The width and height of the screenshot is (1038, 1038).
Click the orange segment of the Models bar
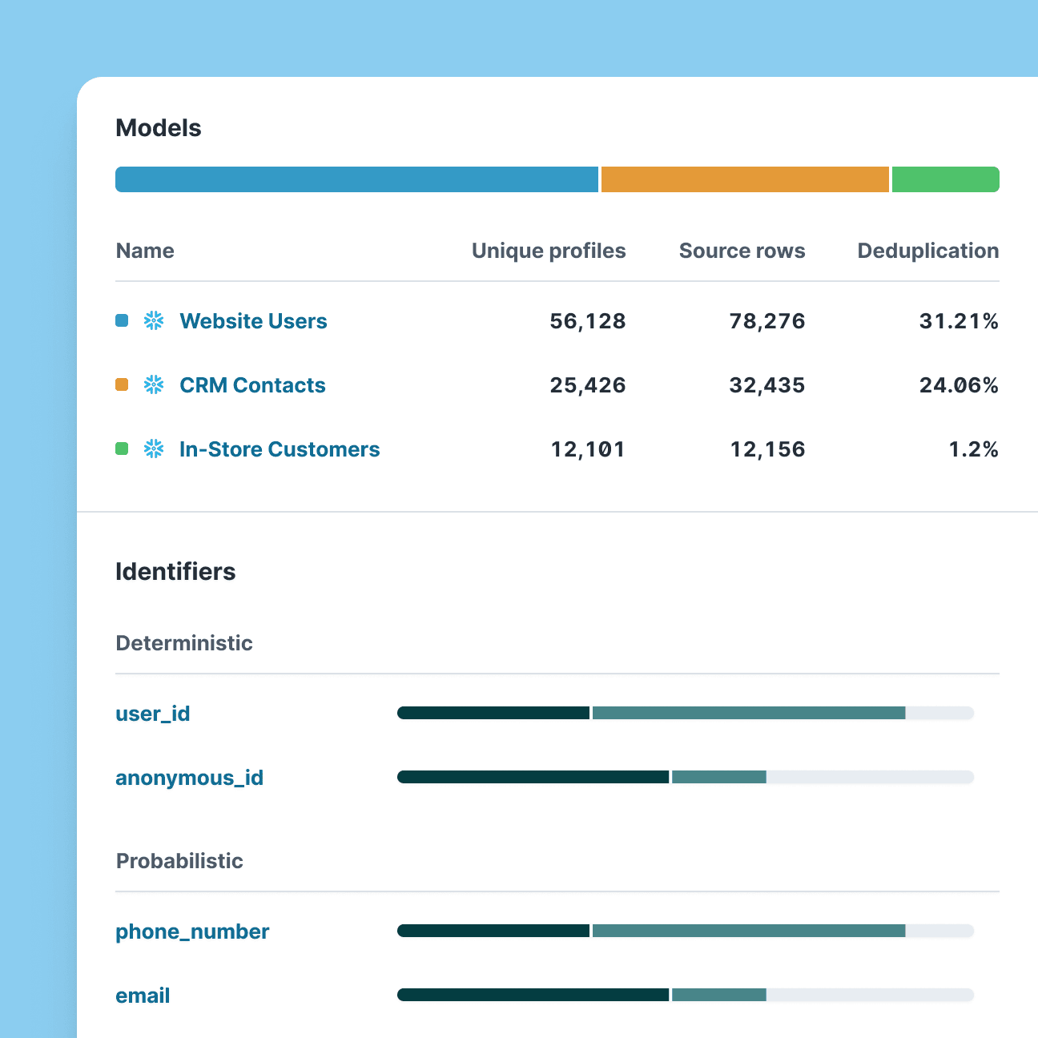(x=745, y=179)
